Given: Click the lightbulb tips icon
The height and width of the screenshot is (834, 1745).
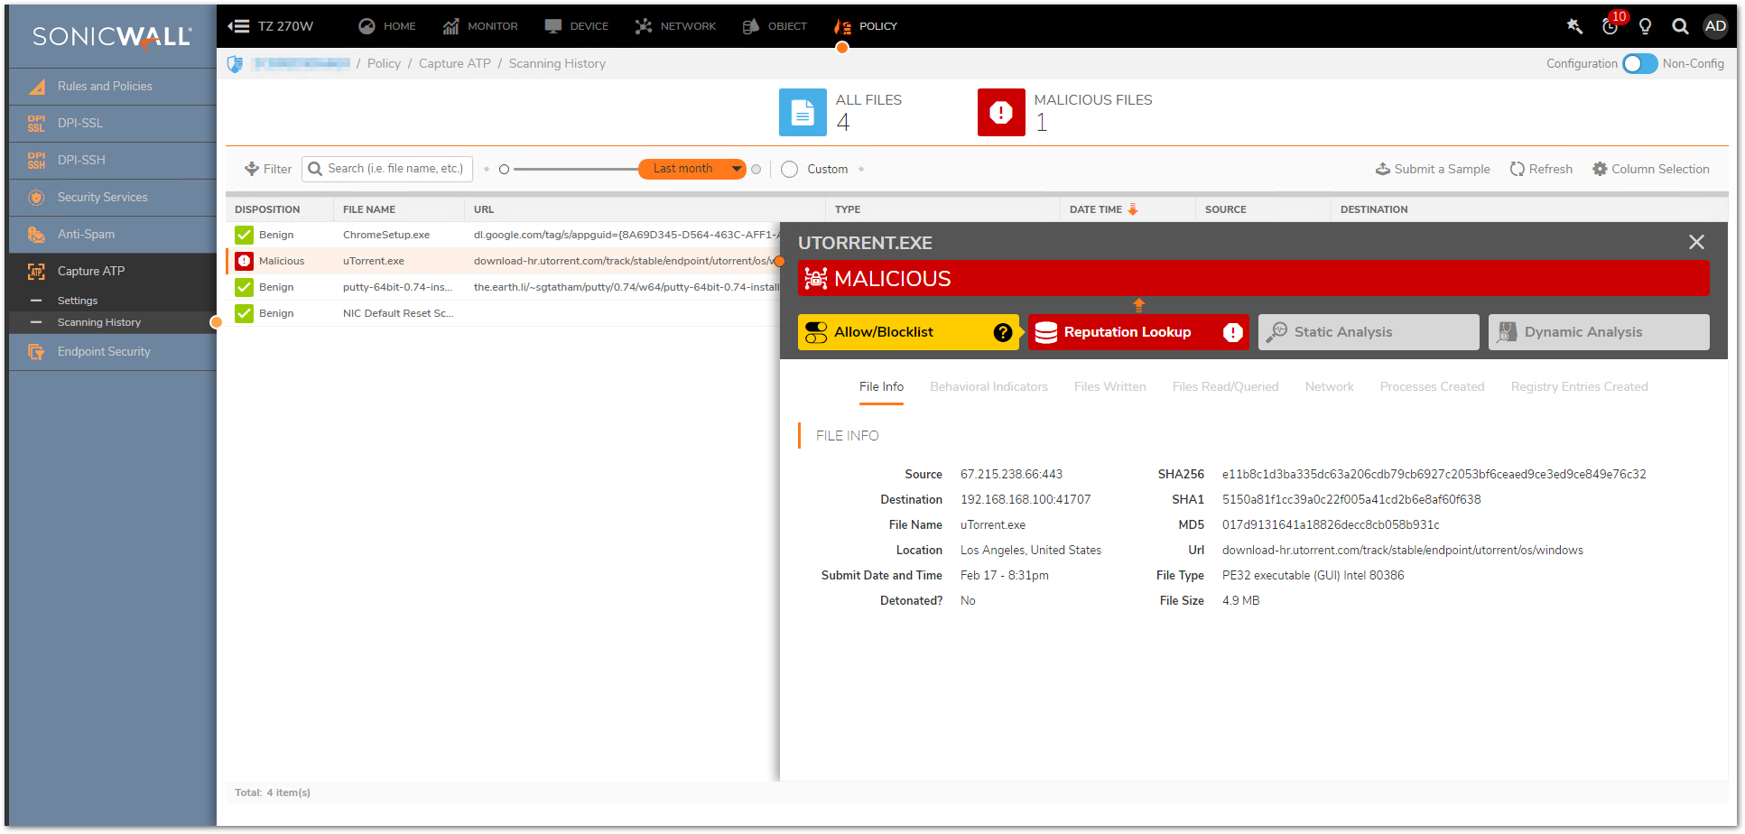Looking at the screenshot, I should tap(1645, 26).
